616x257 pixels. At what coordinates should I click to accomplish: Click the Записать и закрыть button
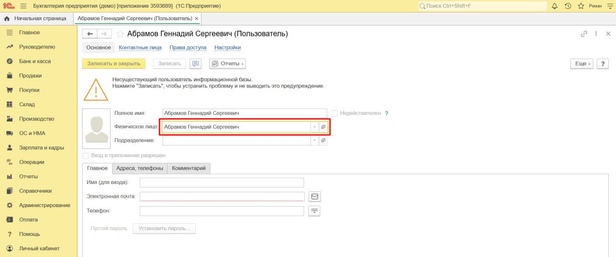[114, 63]
